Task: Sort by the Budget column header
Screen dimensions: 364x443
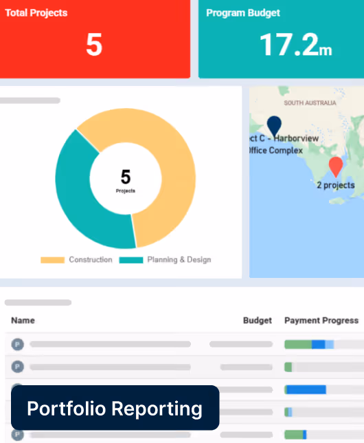Action: coord(258,321)
